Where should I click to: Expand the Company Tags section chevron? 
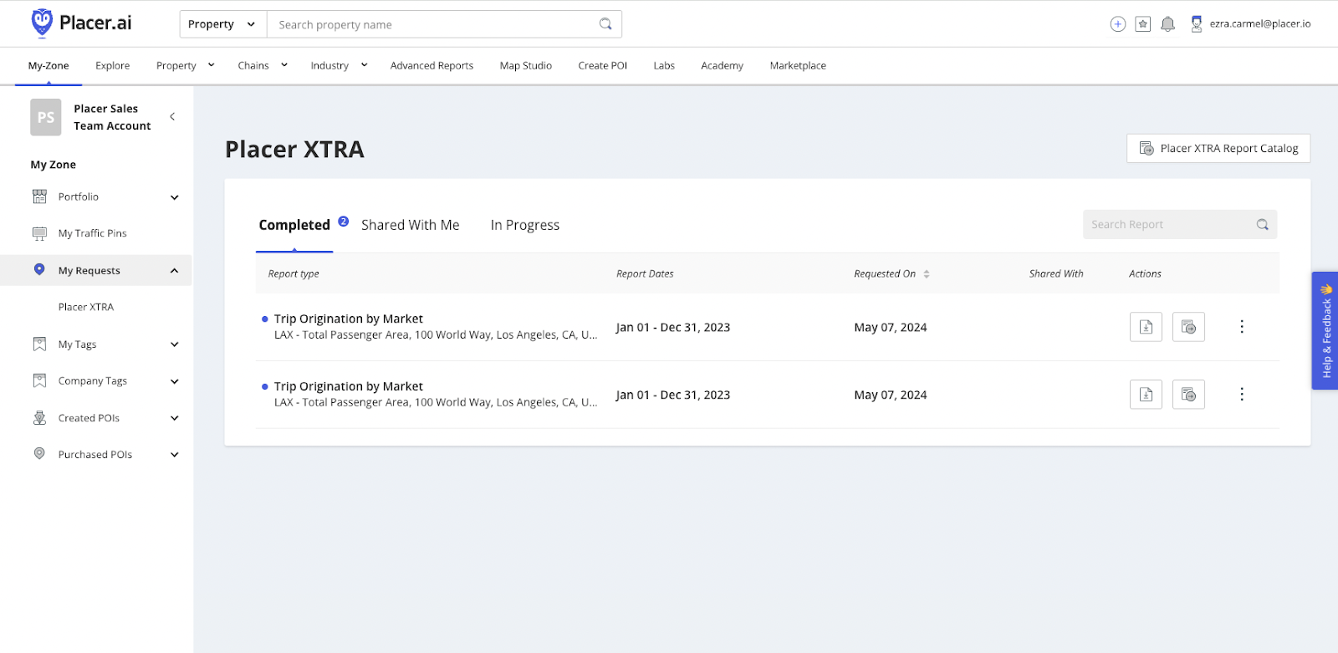175,381
